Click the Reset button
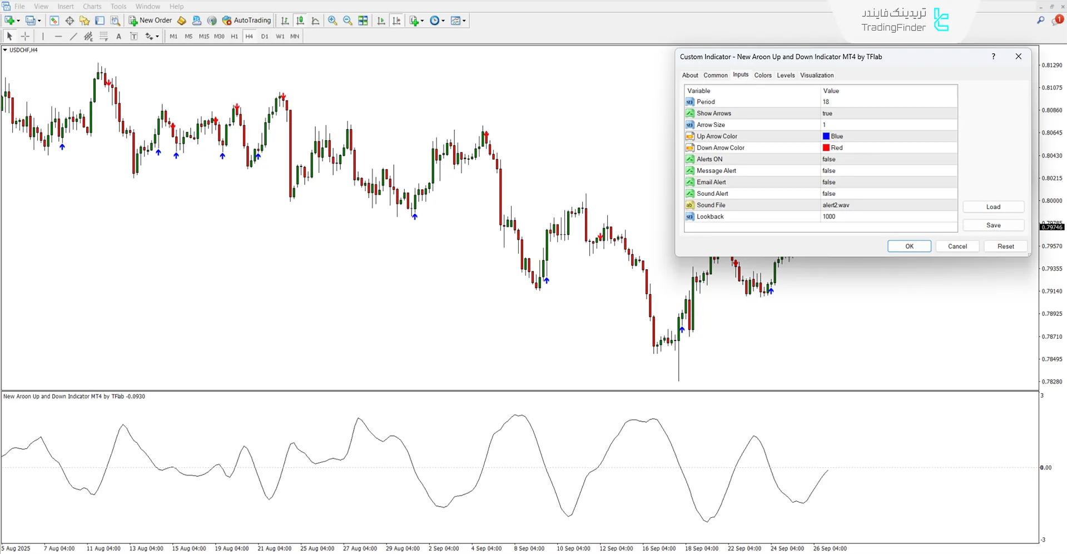1067x554 pixels. click(1005, 246)
